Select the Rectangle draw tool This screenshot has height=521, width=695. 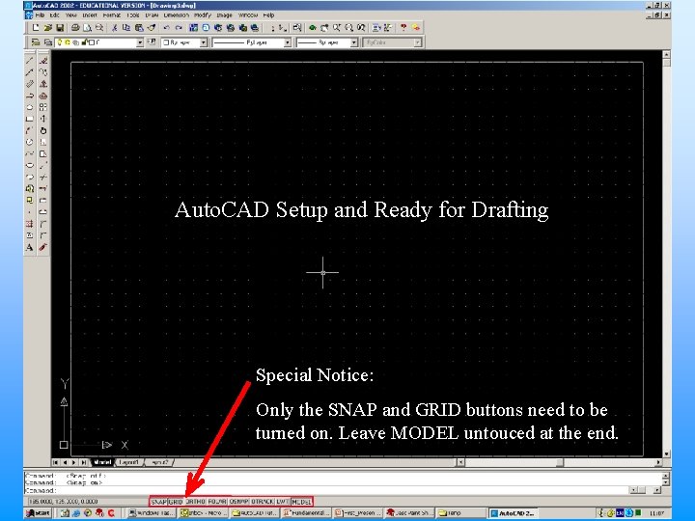coord(30,119)
